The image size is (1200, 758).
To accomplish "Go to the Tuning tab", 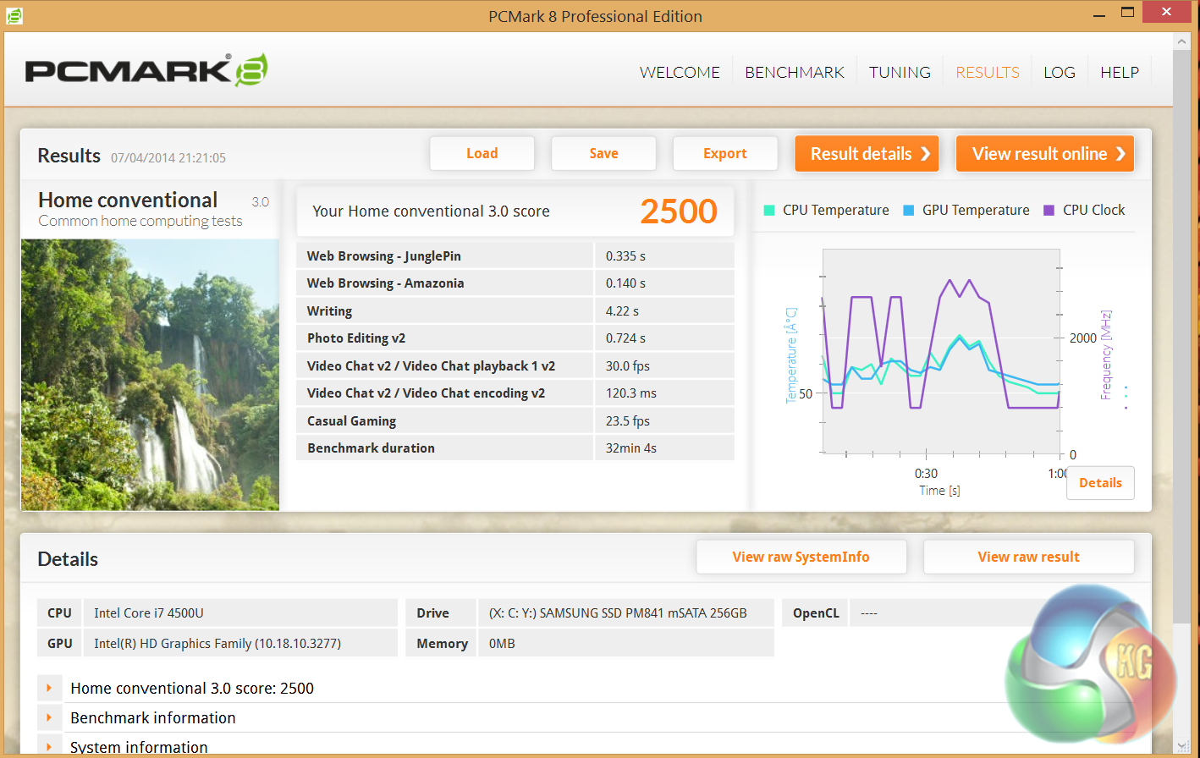I will click(900, 73).
